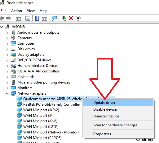Click the Audio inputs and outputs speaker icon

(x=13, y=32)
